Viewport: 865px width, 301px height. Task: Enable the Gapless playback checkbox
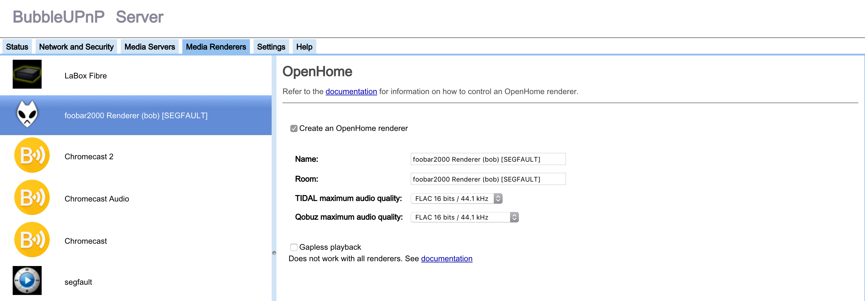click(294, 247)
